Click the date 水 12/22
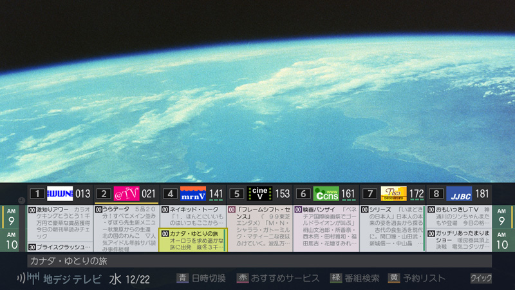 click(x=129, y=279)
